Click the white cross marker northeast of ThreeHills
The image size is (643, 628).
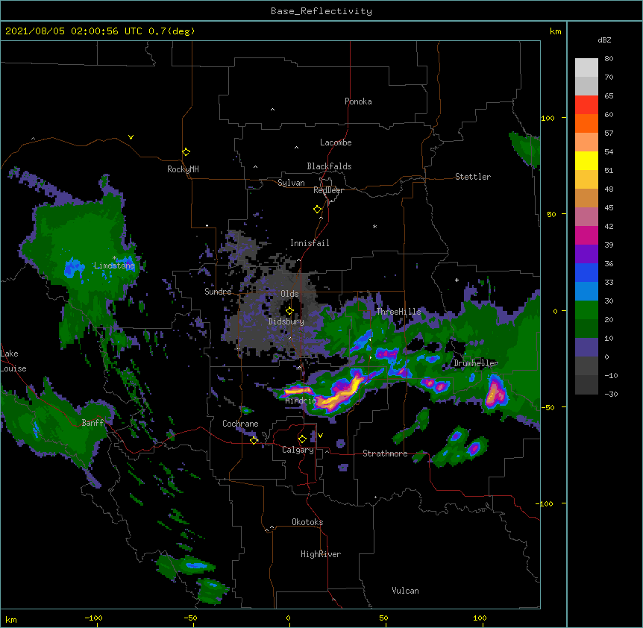pos(457,280)
